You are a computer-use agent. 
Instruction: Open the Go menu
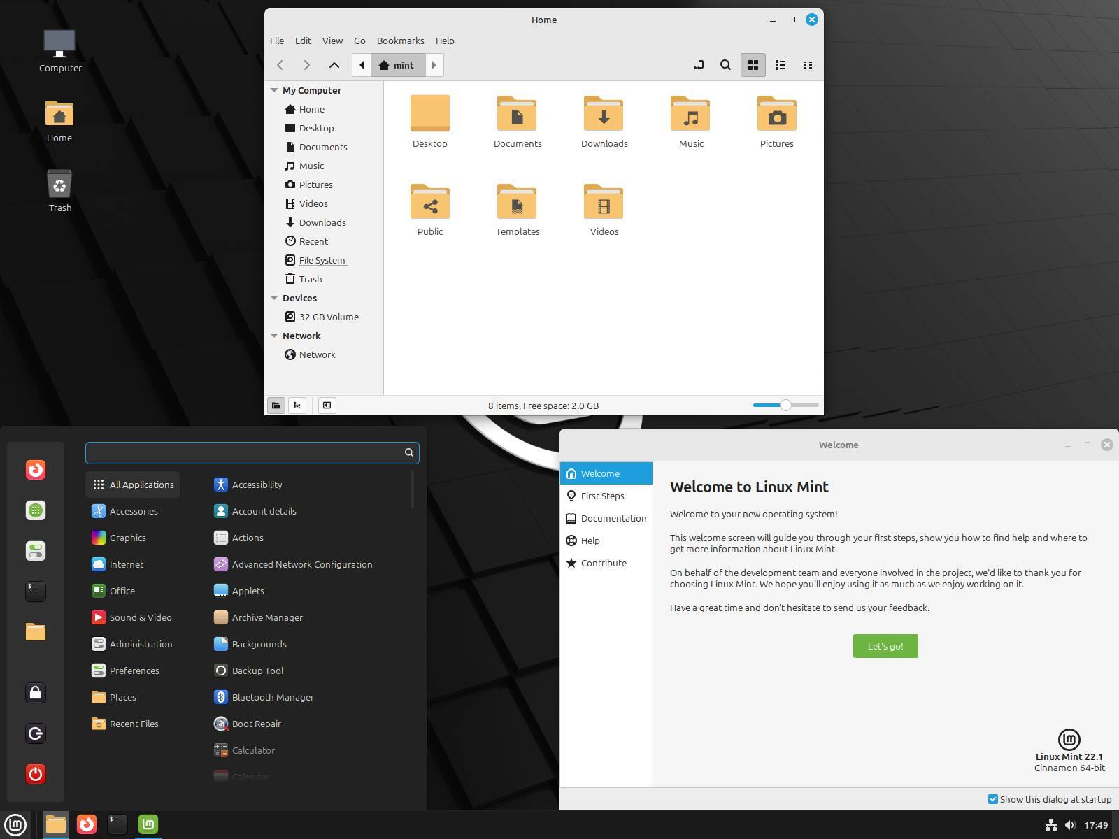coord(359,41)
